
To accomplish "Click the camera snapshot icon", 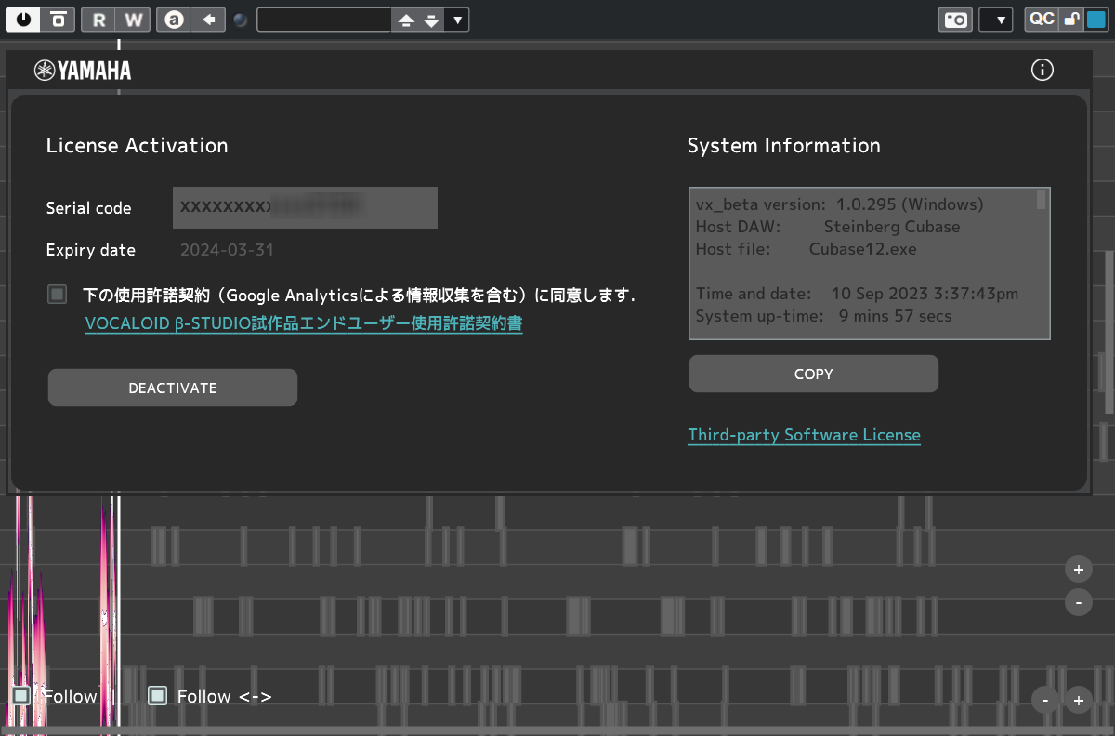I will tap(955, 20).
